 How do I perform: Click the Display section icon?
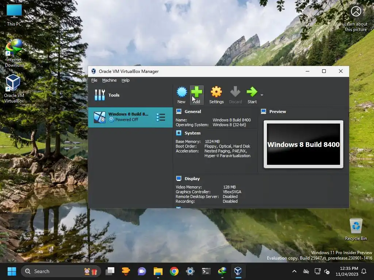click(x=179, y=178)
